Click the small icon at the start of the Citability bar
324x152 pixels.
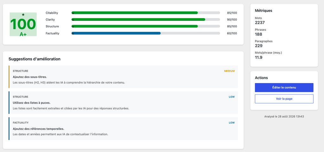point(73,13)
